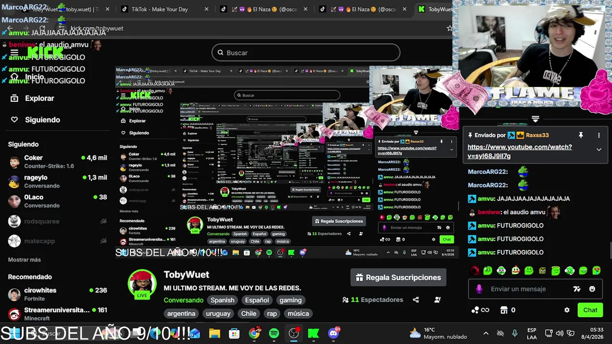The image size is (612, 344).
Task: Open the Kick sidebar hamburger menu
Action: pos(14,53)
